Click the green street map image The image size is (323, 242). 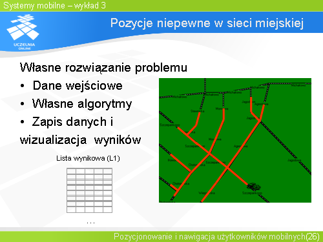235,140
